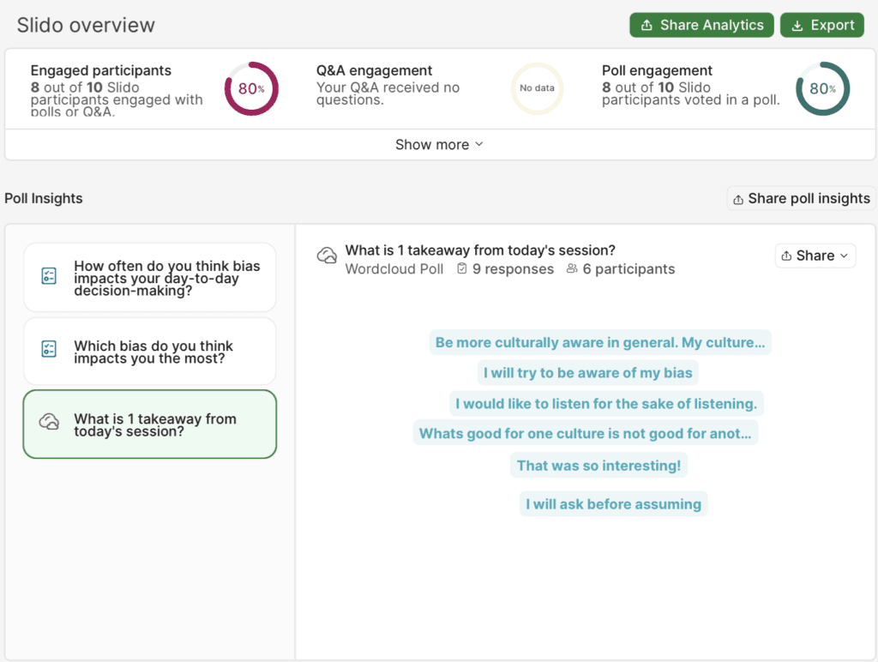This screenshot has height=662, width=878.
Task: Click the Export button
Action: click(x=821, y=25)
